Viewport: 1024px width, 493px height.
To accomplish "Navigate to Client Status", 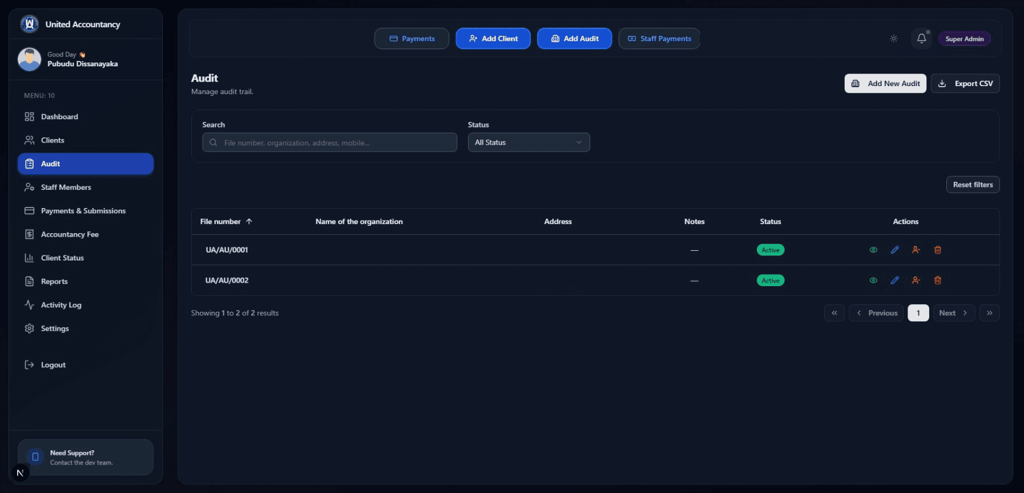I will (86, 258).
